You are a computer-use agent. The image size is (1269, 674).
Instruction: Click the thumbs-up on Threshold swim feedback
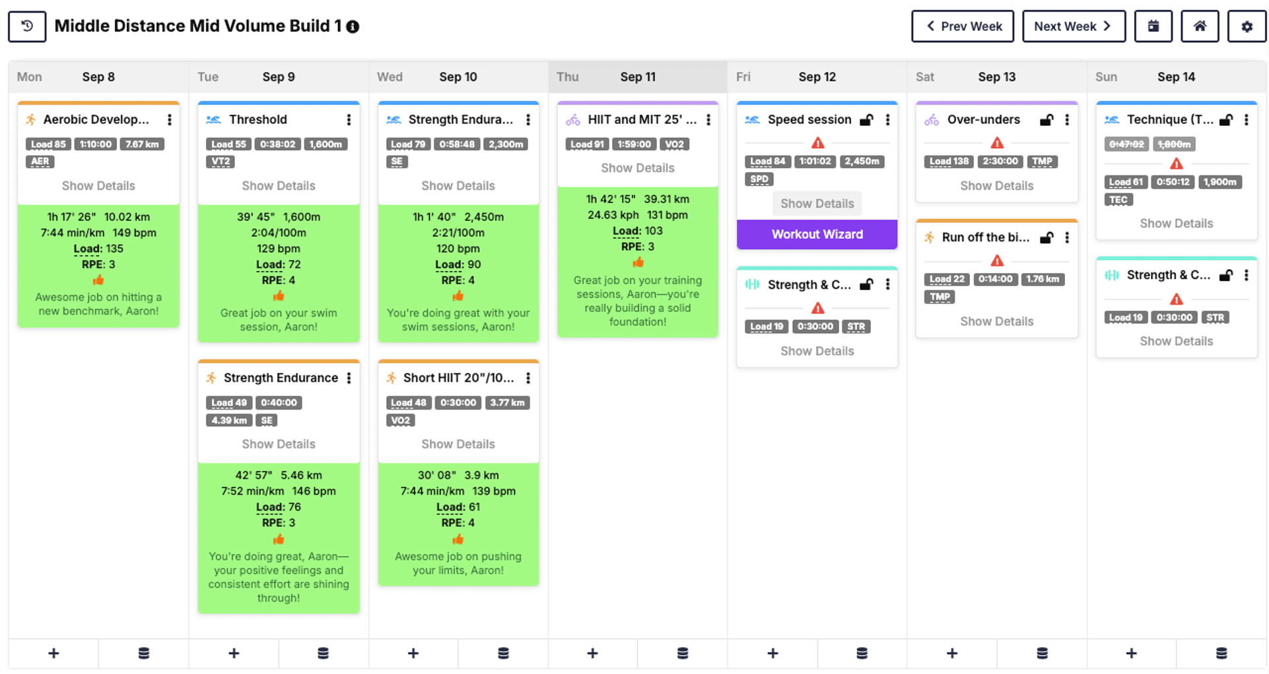[279, 296]
